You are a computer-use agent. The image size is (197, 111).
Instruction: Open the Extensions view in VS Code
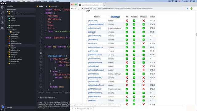click(x=2, y=28)
